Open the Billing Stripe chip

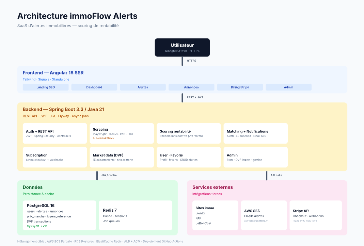pos(240,87)
